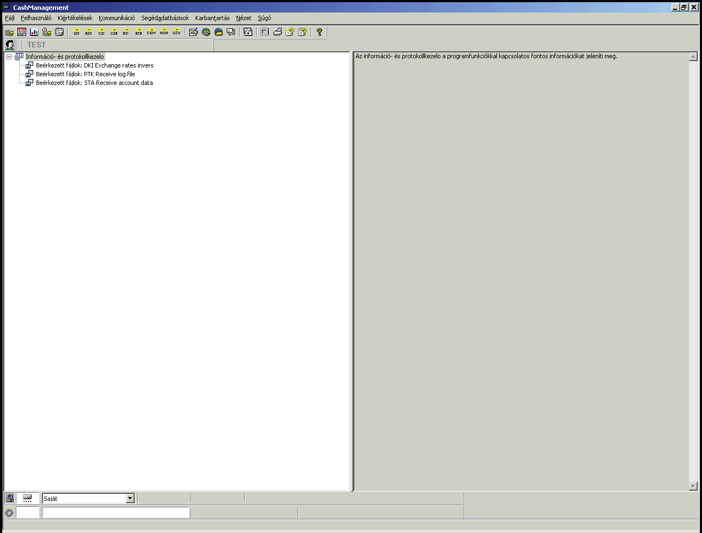Click the gray X circle icon at bottom
This screenshot has height=533, width=702.
pyautogui.click(x=9, y=513)
